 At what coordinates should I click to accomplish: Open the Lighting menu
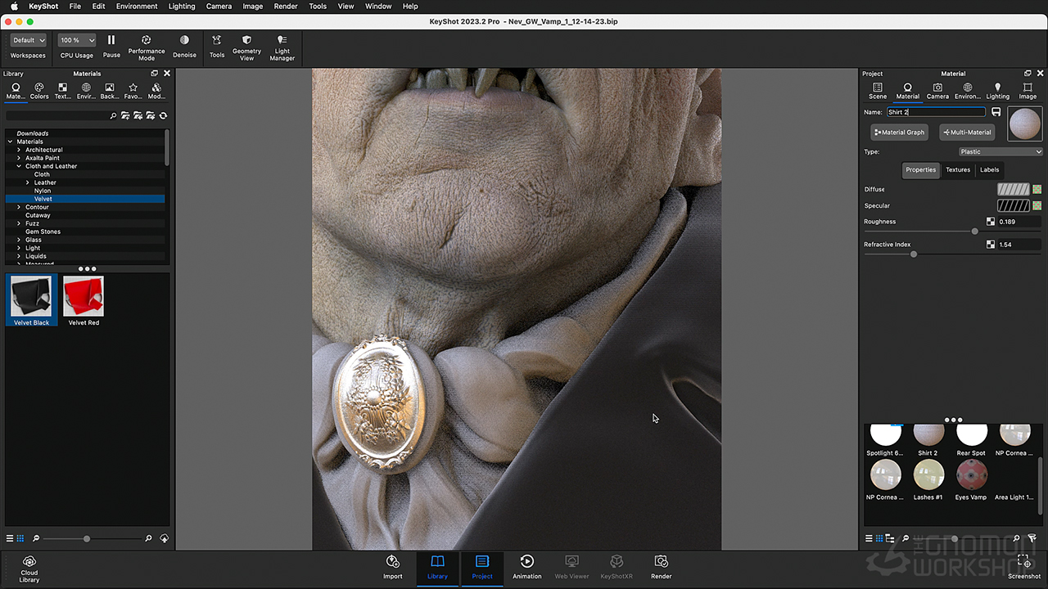click(181, 6)
